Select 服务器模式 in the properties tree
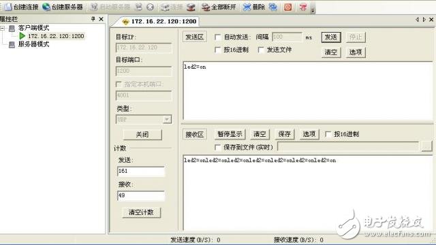Viewport: 436px width, 245px height. click(x=33, y=44)
